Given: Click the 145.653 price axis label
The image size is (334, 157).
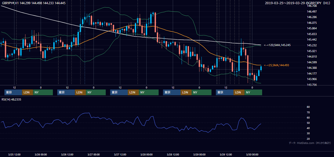Looking at the screenshot, I should pos(312,34).
